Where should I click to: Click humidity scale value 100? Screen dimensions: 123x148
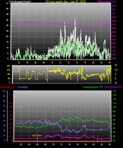tap(4, 91)
